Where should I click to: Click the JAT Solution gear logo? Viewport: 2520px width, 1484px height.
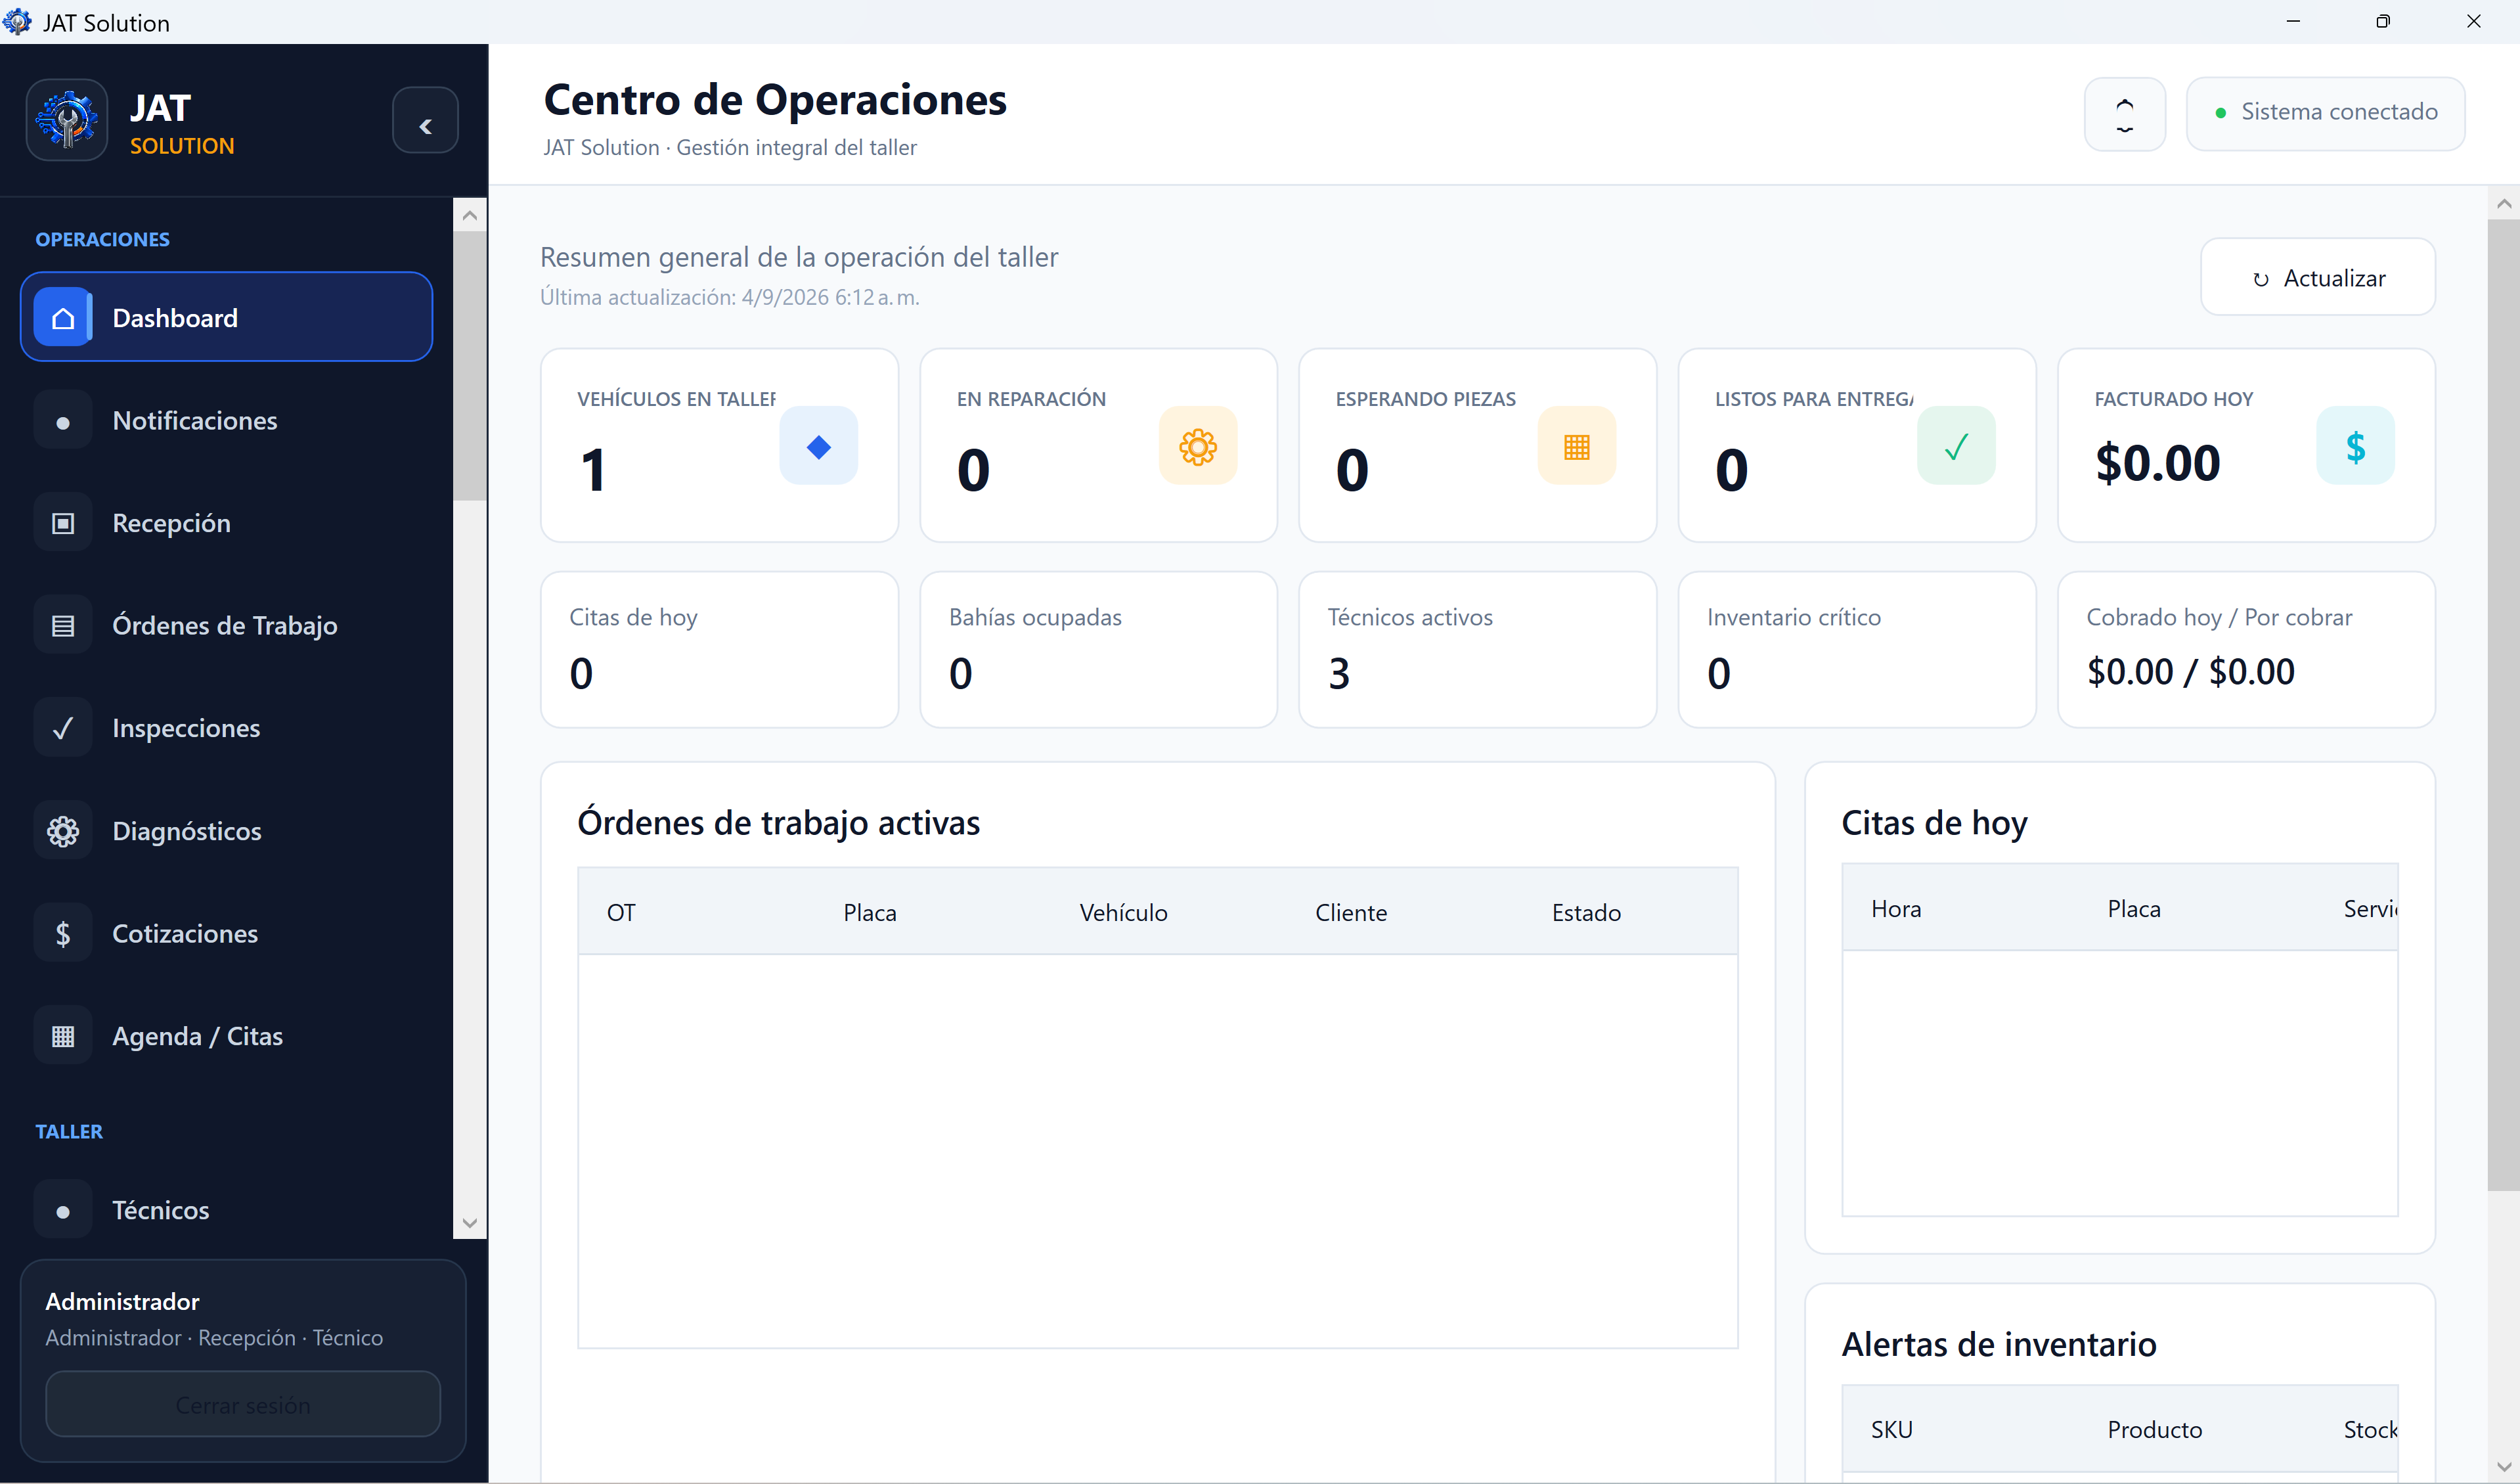point(66,121)
